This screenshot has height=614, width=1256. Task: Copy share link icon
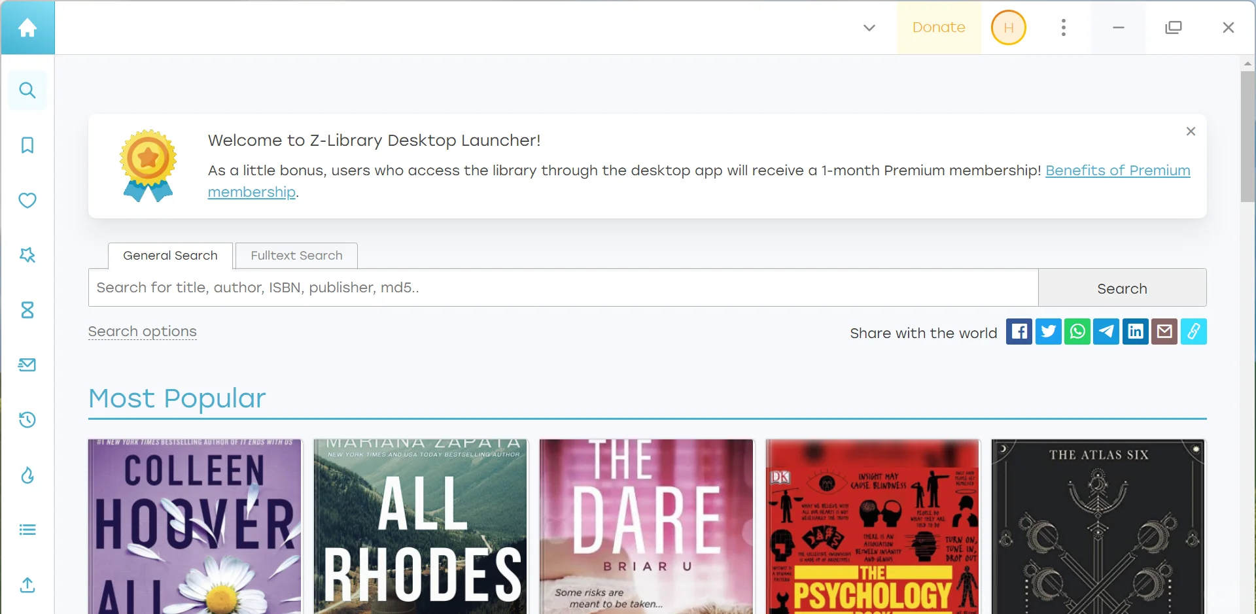(x=1194, y=332)
